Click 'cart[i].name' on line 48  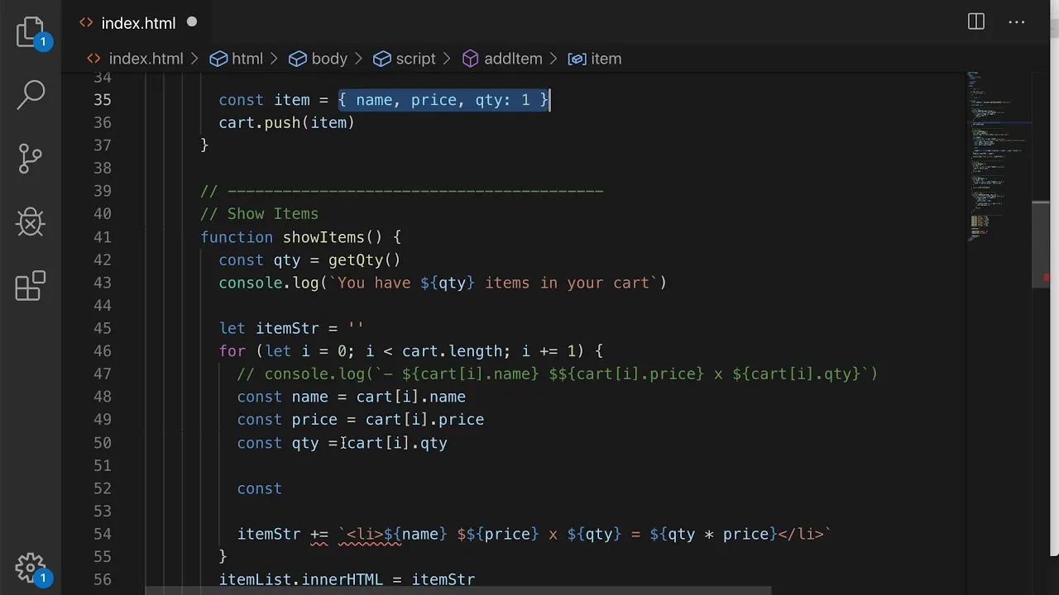click(411, 397)
